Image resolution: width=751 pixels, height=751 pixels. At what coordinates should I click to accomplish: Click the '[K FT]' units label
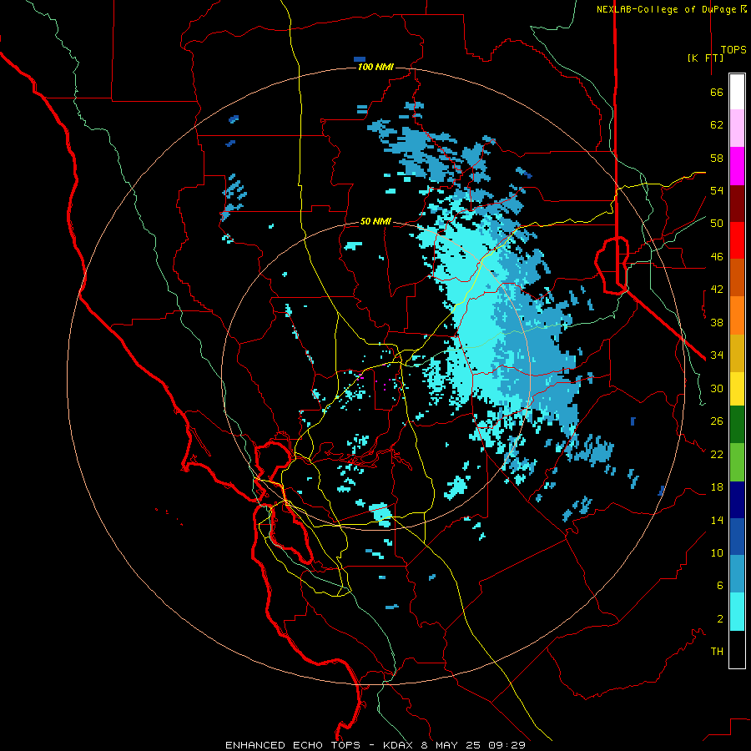pos(705,58)
